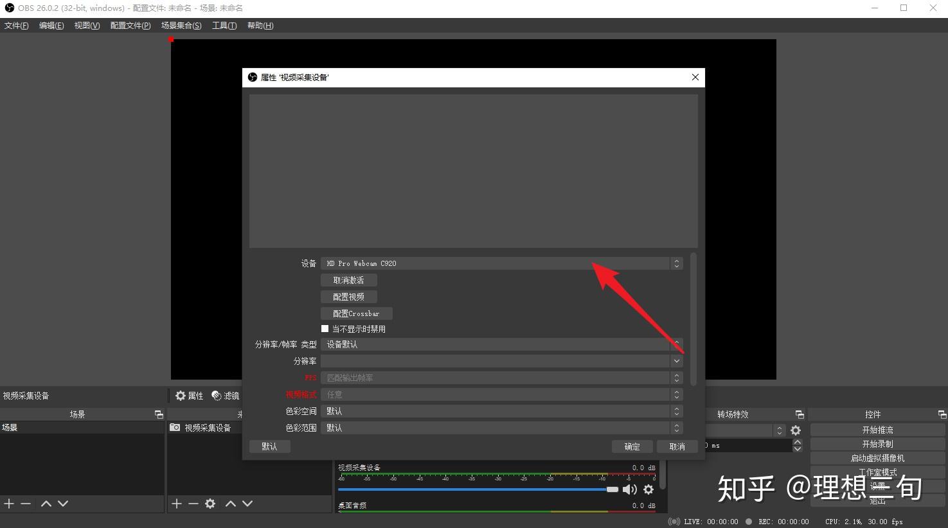This screenshot has height=528, width=948.
Task: Cancel the dialog with 取消 button
Action: pyautogui.click(x=677, y=446)
